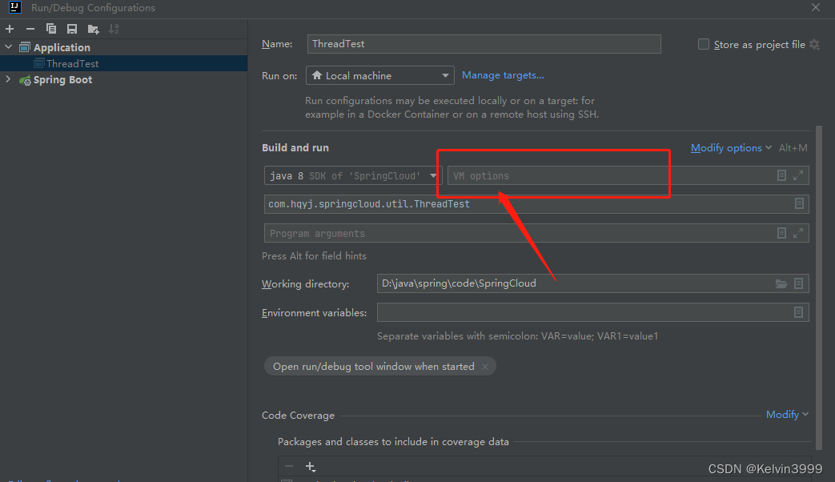Screen dimensions: 835x482
Task: Open Modify options dropdown
Action: pyautogui.click(x=731, y=148)
